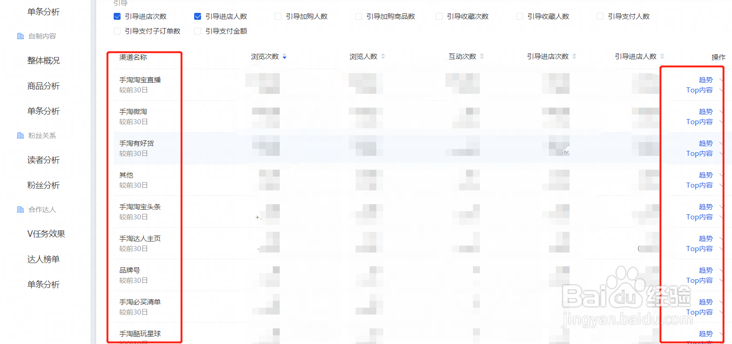This screenshot has height=344, width=732.
Task: Uncheck the 引导进店人数 checkbox
Action: 197,17
